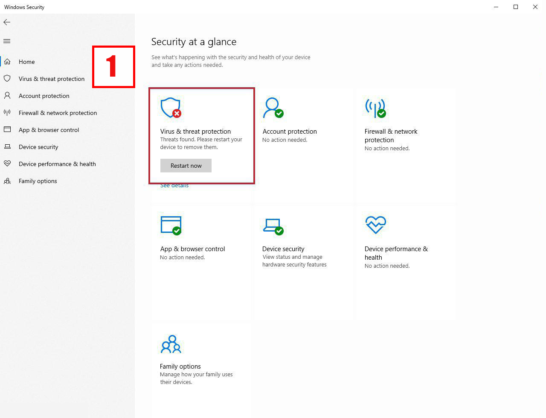
Task: Click the Family options people icon in sidebar
Action: point(7,181)
